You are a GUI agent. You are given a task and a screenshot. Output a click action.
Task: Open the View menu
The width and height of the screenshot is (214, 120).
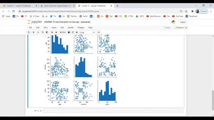[45, 28]
